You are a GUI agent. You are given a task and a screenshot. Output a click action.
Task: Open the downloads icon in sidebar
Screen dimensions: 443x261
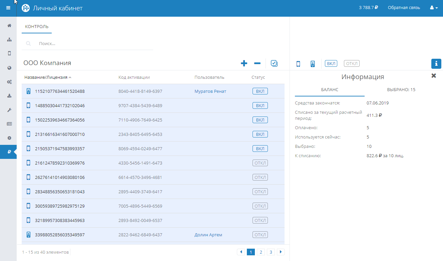pyautogui.click(x=9, y=96)
